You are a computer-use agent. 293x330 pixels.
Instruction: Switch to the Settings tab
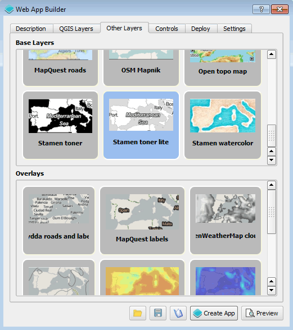tap(235, 29)
